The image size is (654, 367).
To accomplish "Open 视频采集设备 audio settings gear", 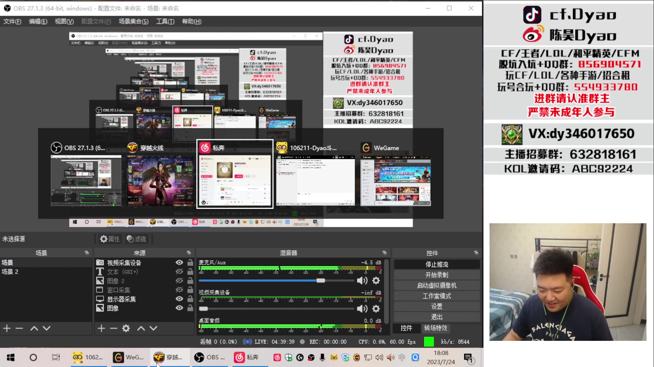I will tap(376, 309).
